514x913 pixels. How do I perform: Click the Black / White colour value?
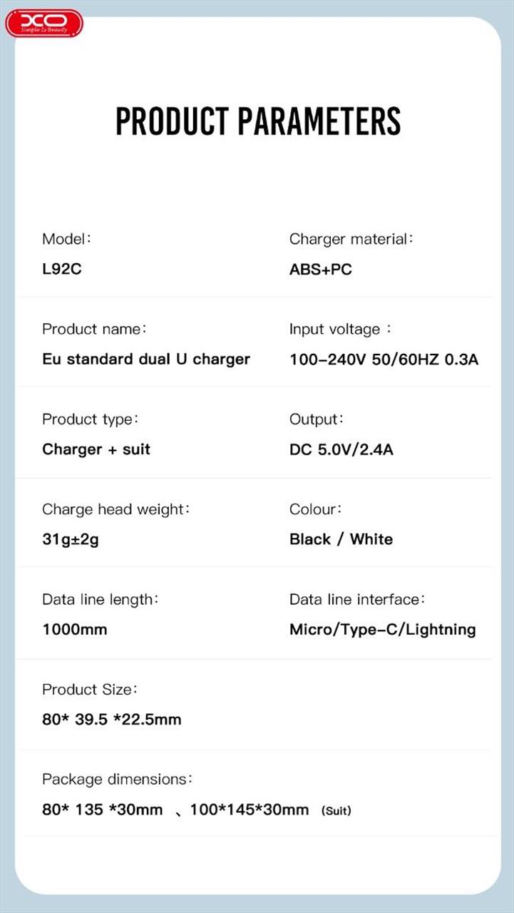[341, 539]
